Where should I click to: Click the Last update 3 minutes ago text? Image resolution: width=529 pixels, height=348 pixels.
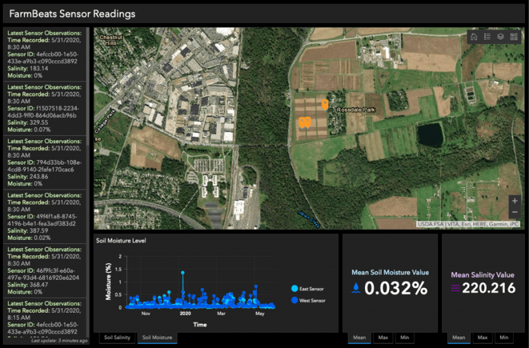59,340
